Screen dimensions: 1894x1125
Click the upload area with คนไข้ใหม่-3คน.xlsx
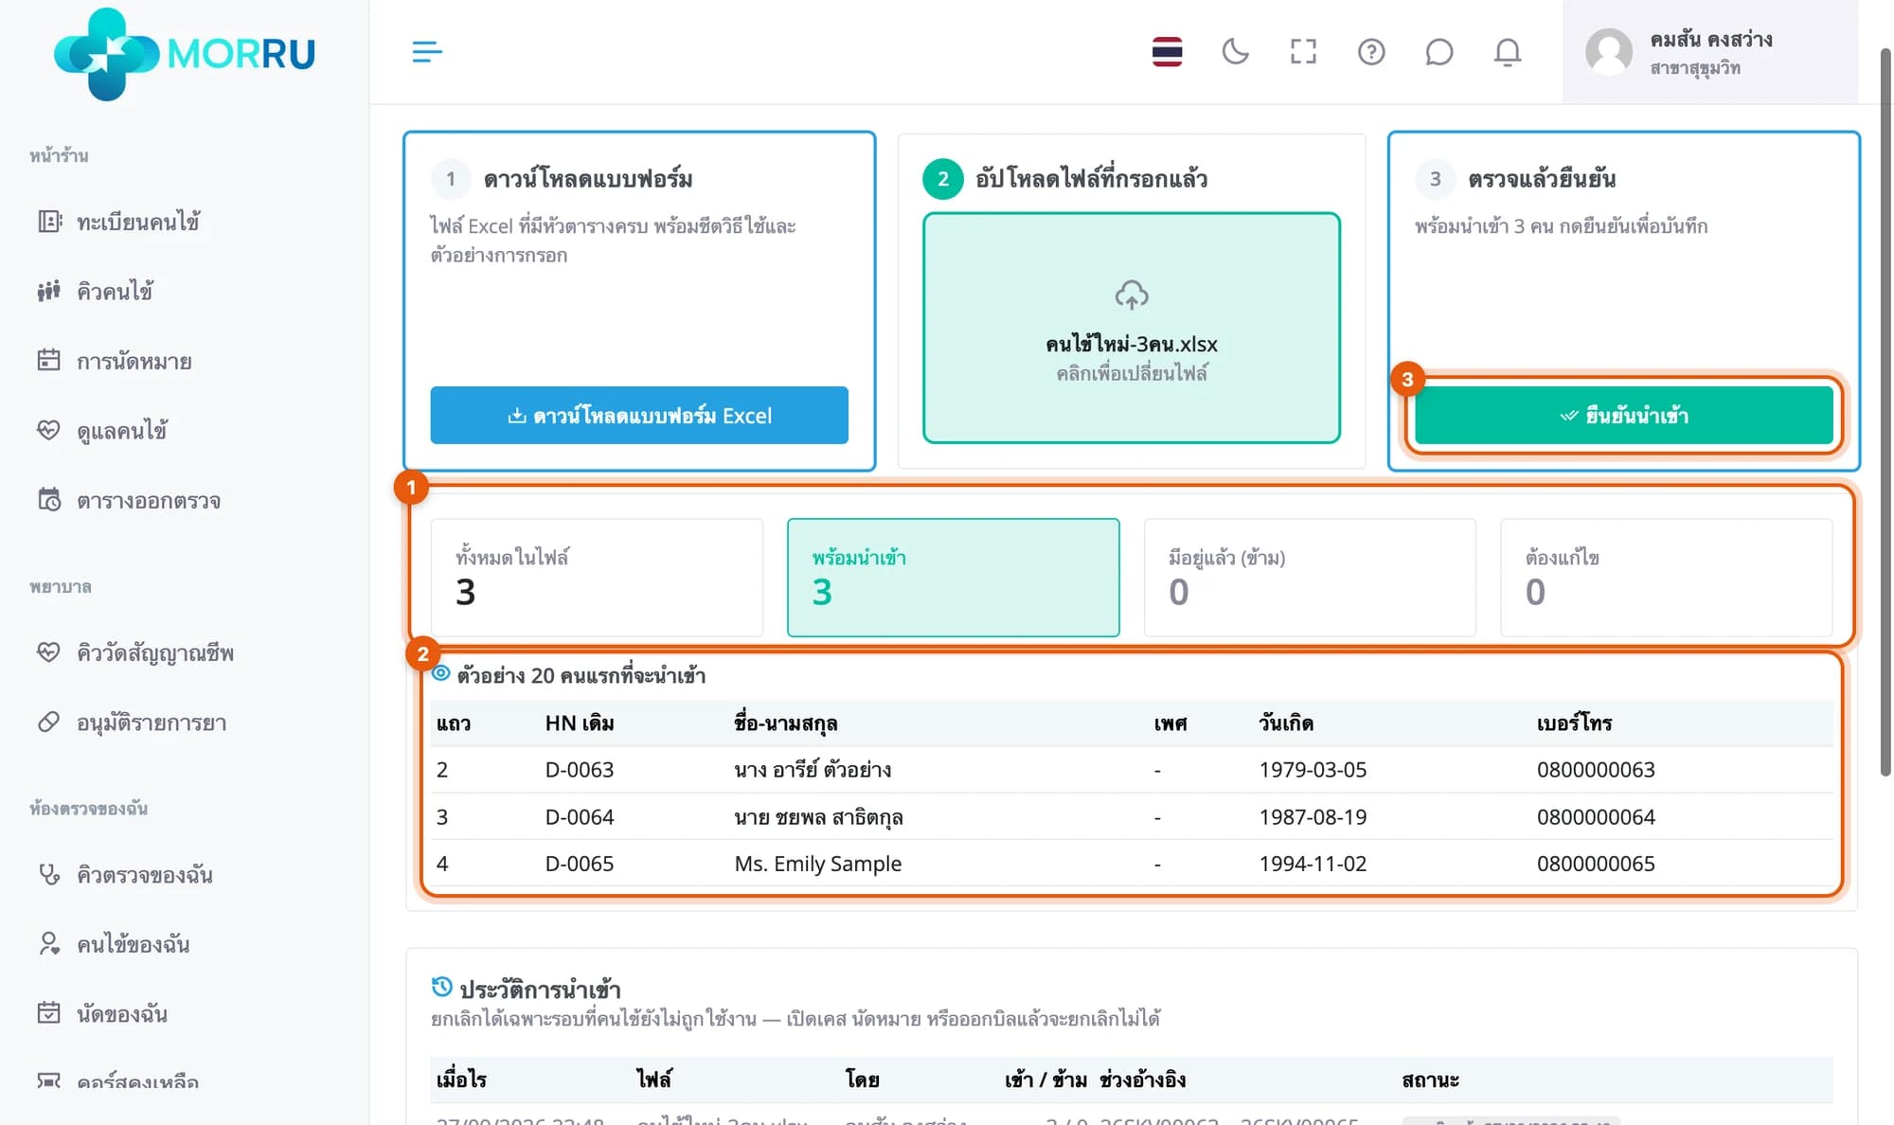point(1132,328)
